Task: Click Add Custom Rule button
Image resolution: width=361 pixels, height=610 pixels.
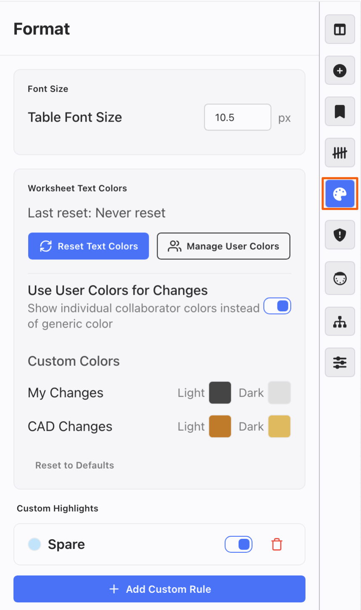Action: point(159,589)
